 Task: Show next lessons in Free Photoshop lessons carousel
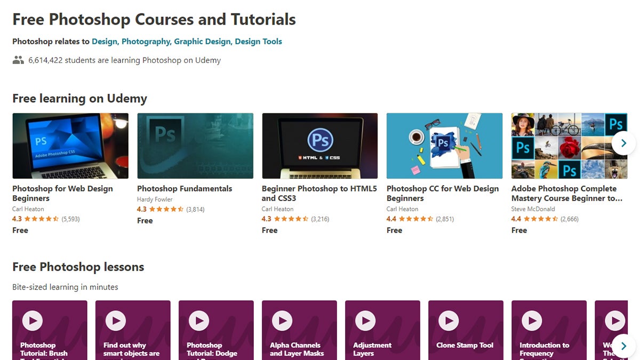[623, 346]
